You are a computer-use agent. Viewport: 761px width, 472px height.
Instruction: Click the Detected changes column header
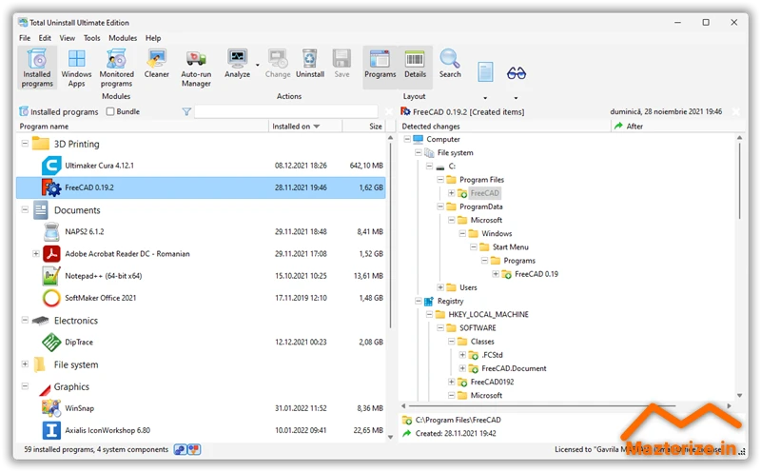(x=504, y=127)
